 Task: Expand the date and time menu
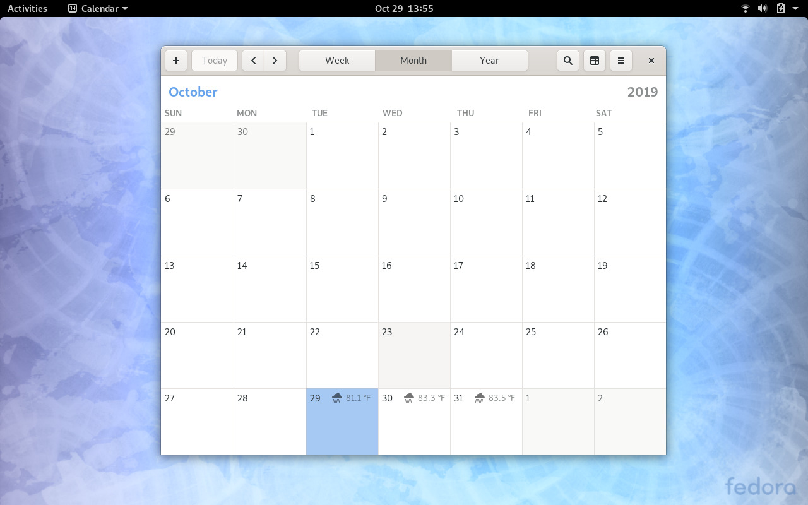(x=404, y=8)
